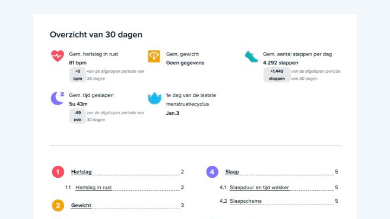Click the Overzicht van 30 dagen heading
This screenshot has height=219, width=390.
point(96,35)
